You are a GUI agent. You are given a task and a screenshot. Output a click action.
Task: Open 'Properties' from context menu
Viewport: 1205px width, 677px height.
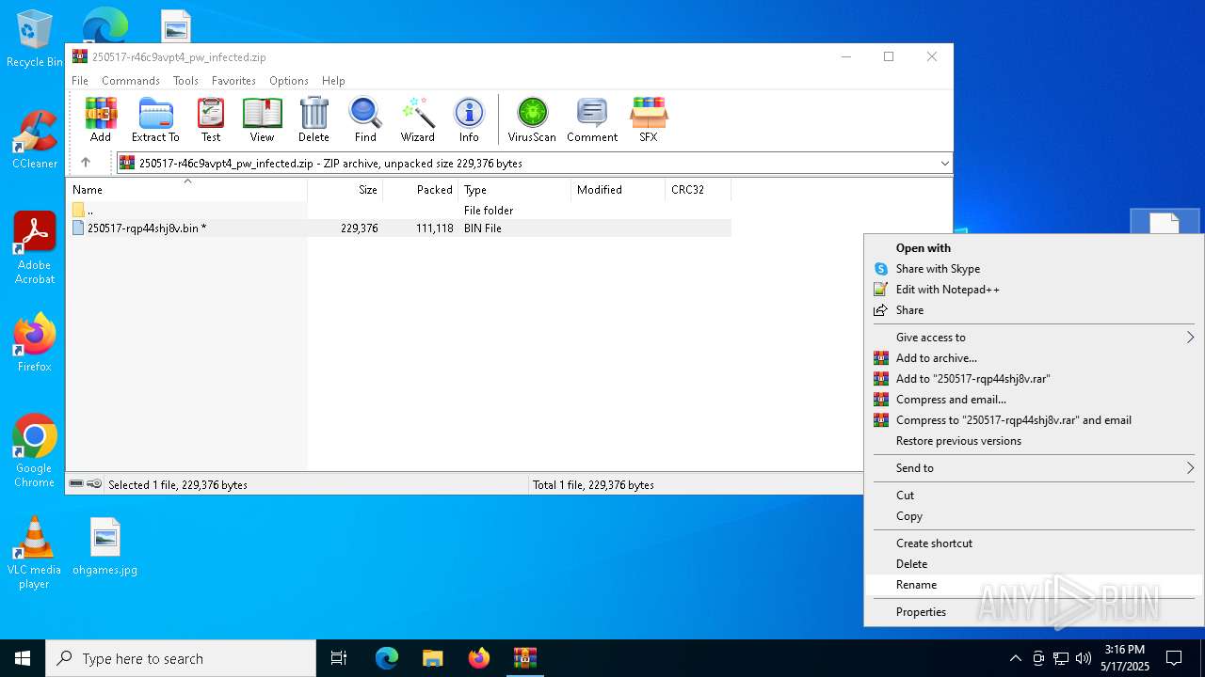tap(1034, 612)
